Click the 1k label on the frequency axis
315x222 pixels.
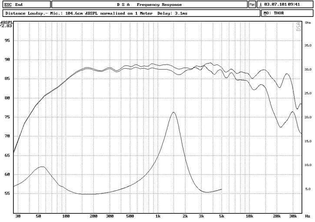pos(158,216)
